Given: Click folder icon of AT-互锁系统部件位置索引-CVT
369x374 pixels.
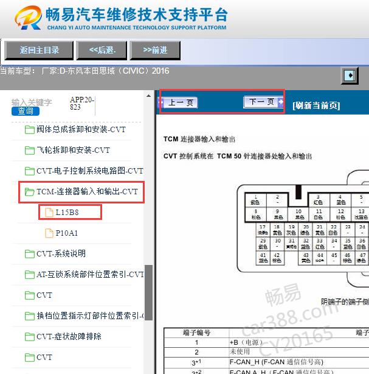Looking at the screenshot, I should point(30,275).
